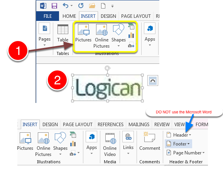Open PAGE LAYOUT tab next to REFERENCES
This screenshot has height=178, width=223.
[x=78, y=125]
